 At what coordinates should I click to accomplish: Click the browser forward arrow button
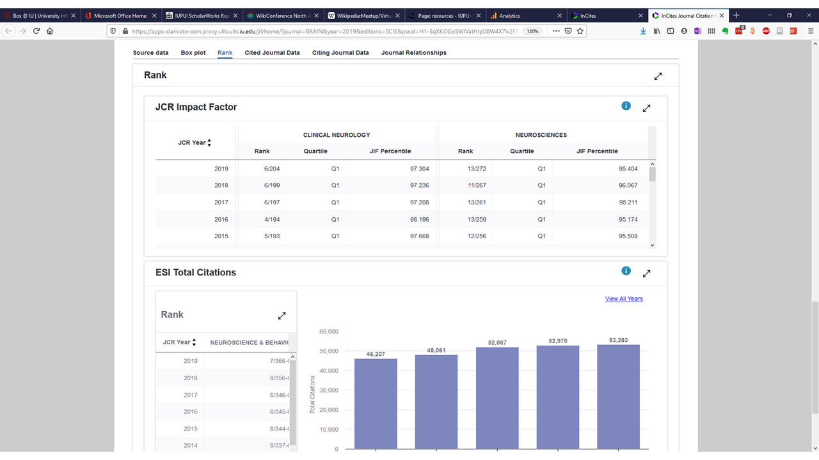click(x=23, y=31)
